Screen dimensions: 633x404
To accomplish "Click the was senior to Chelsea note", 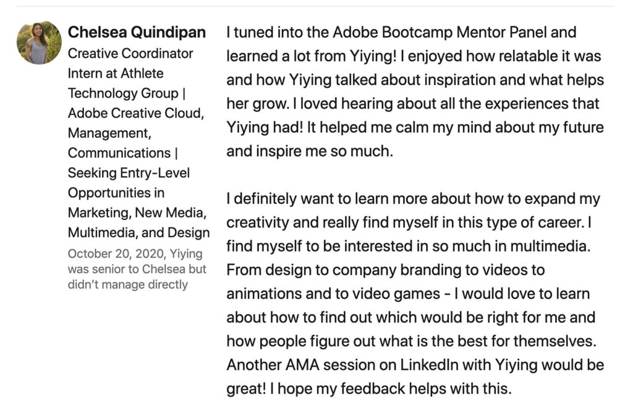I will coord(137,269).
